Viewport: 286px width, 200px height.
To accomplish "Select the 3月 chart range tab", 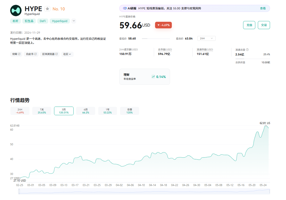I will pos(64,111).
